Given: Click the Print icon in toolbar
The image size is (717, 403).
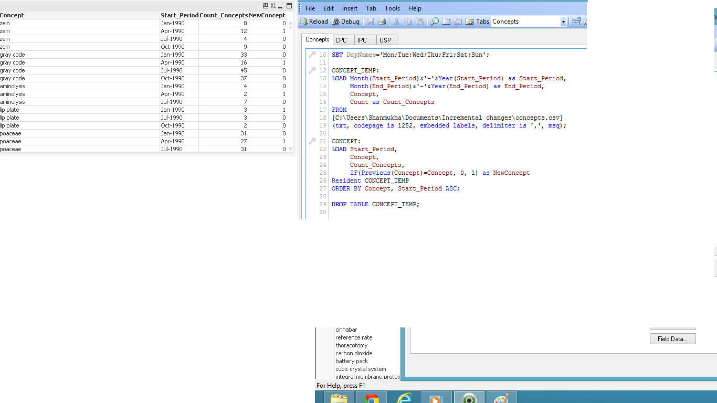Looking at the screenshot, I should coord(382,22).
